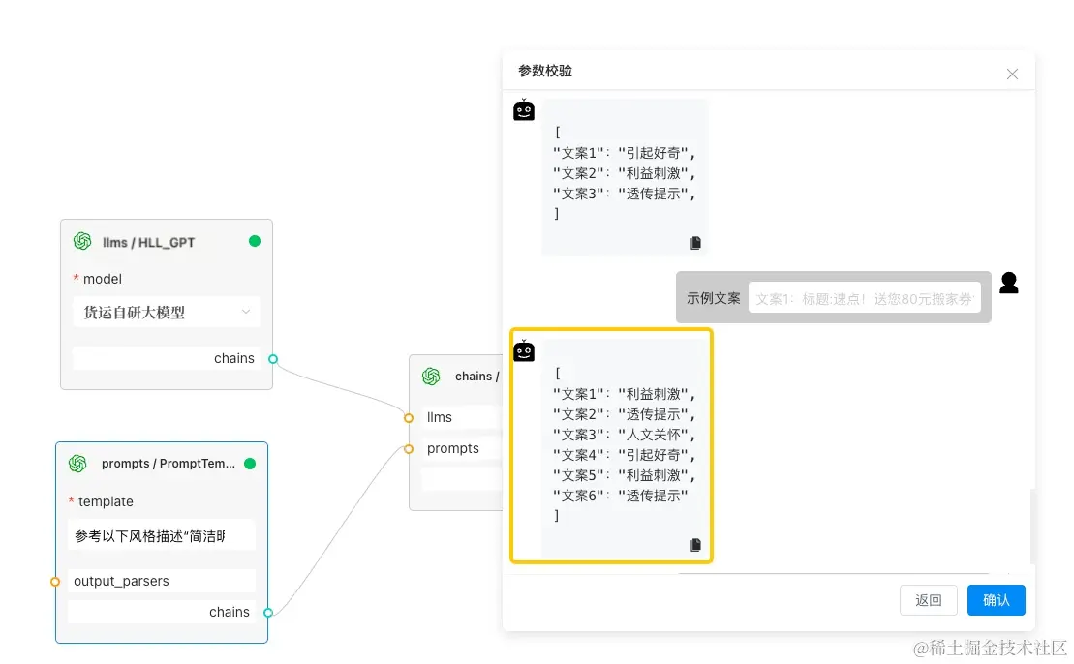Click the prompts / PromptTem... node title
Viewport: 1074px width, 664px height.
coord(168,464)
